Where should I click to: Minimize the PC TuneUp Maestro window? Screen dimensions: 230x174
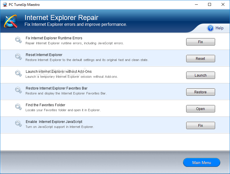[x=196, y=5]
